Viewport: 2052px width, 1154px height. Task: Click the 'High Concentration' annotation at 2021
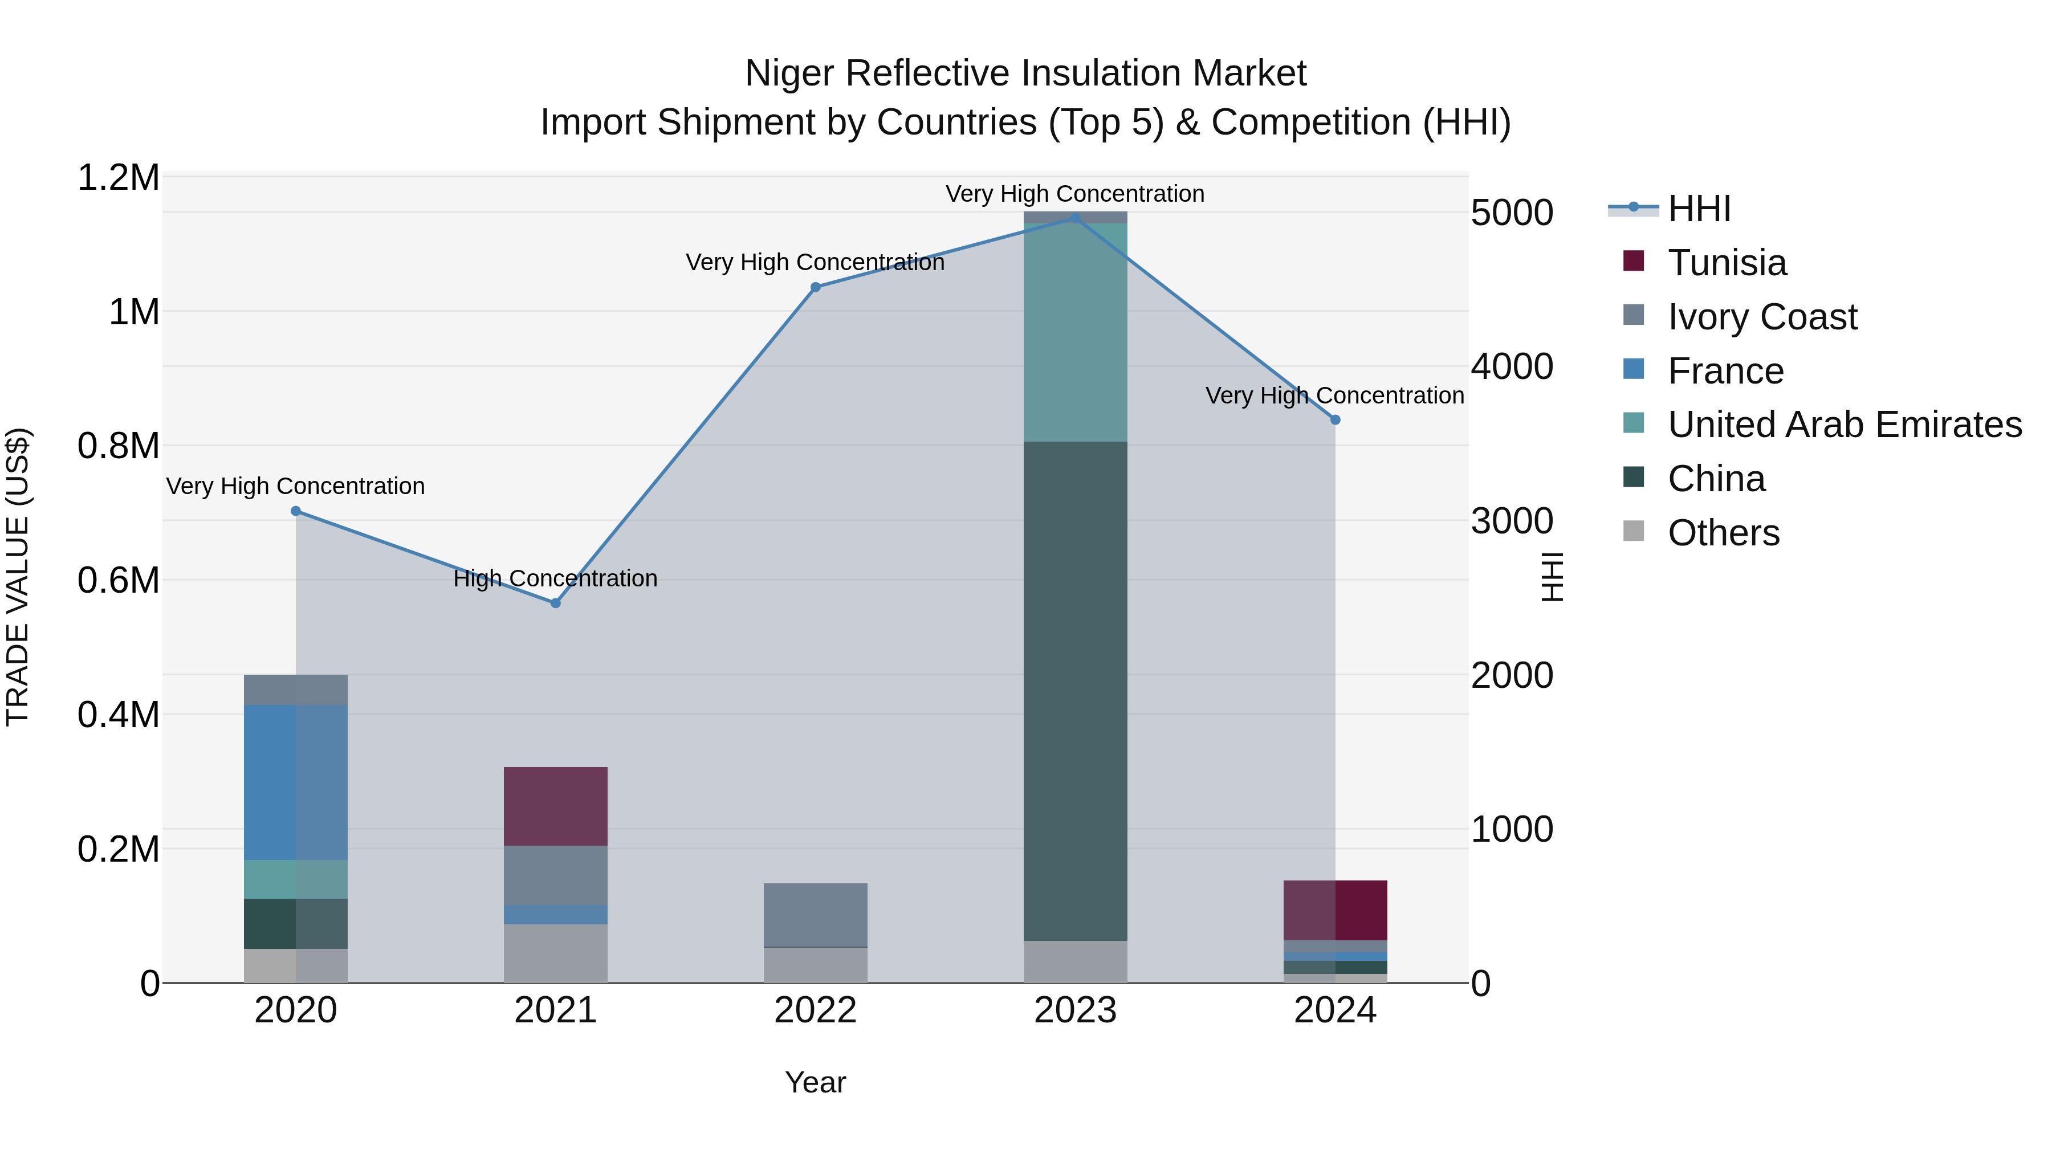pyautogui.click(x=556, y=578)
